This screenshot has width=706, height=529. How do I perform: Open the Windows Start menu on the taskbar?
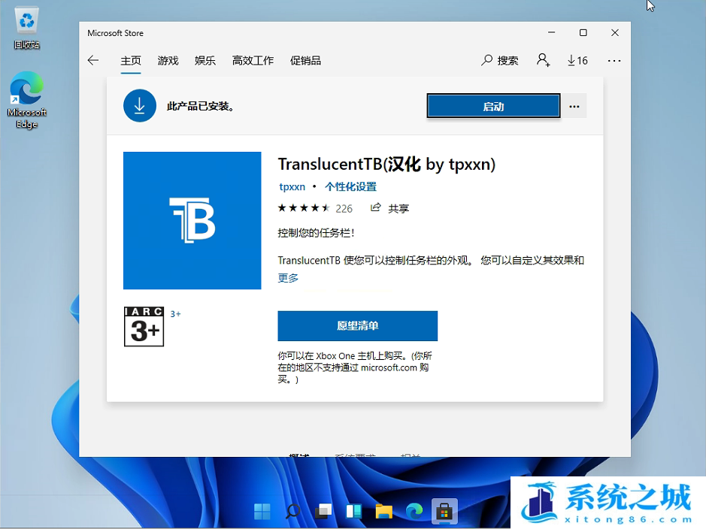coord(262,511)
